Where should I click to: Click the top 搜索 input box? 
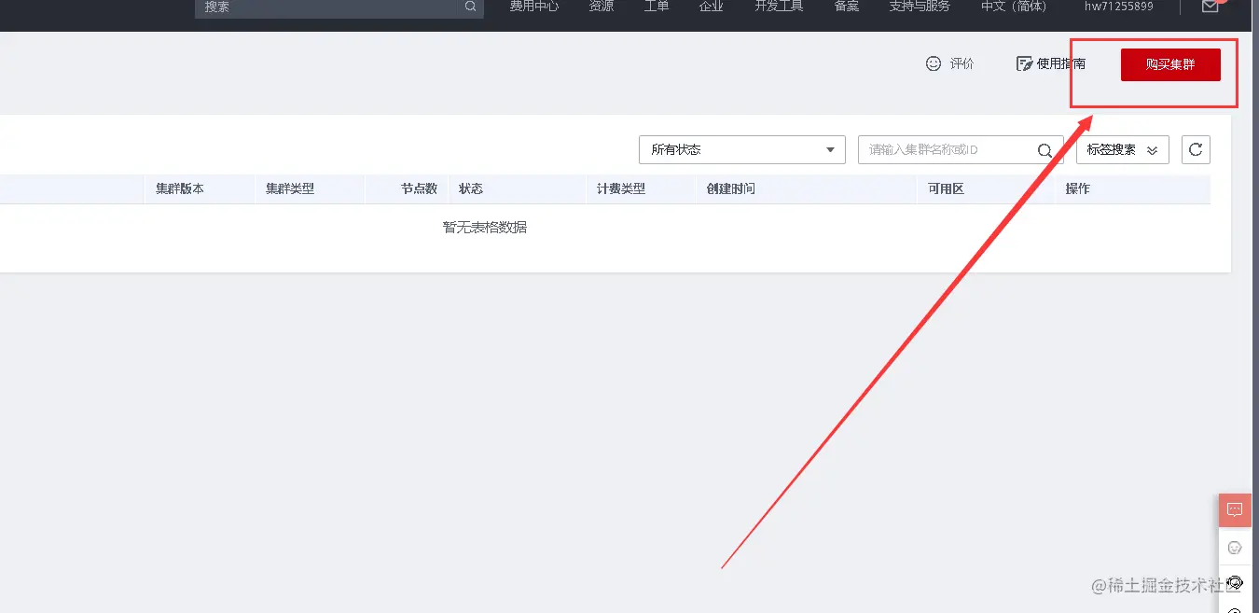(x=339, y=7)
